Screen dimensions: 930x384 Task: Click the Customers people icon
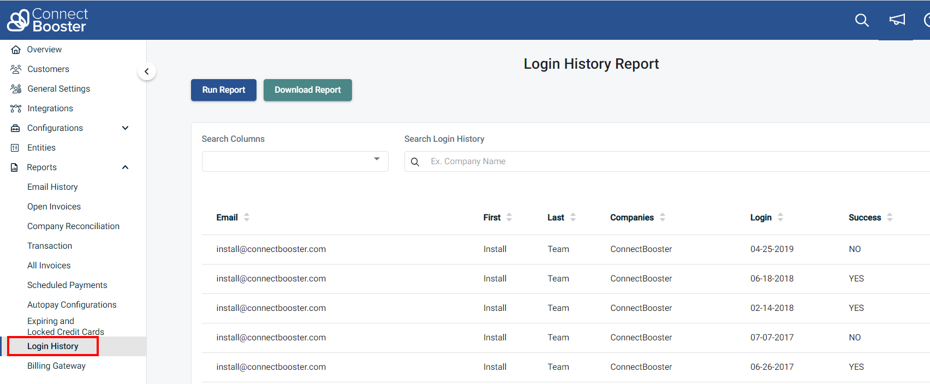tap(16, 69)
